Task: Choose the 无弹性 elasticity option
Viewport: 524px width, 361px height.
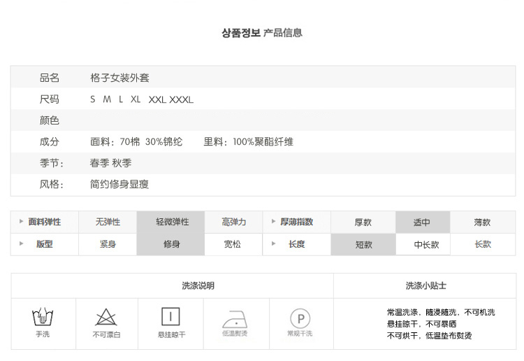Action: pyautogui.click(x=108, y=222)
